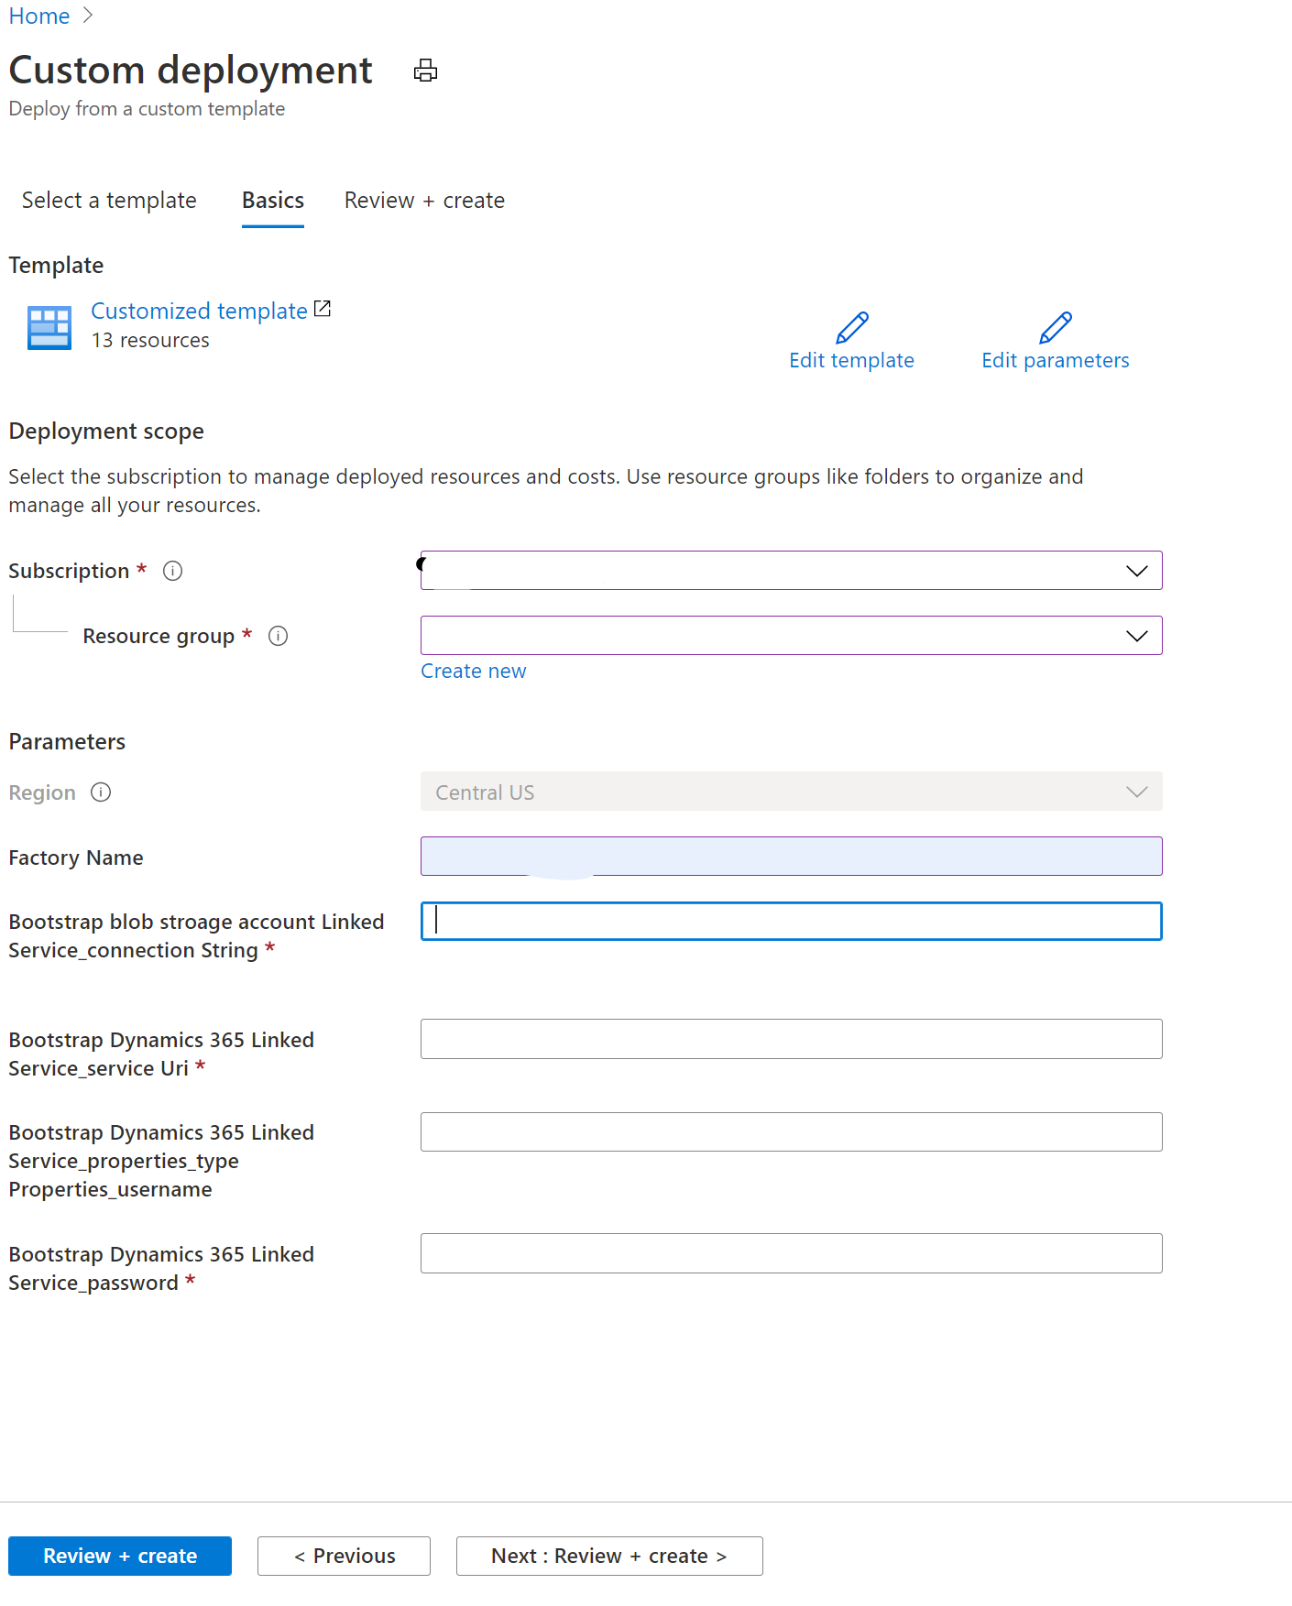Viewport: 1292px width, 1606px height.
Task: Show the Resource group info tooltip icon
Action: coord(278,636)
